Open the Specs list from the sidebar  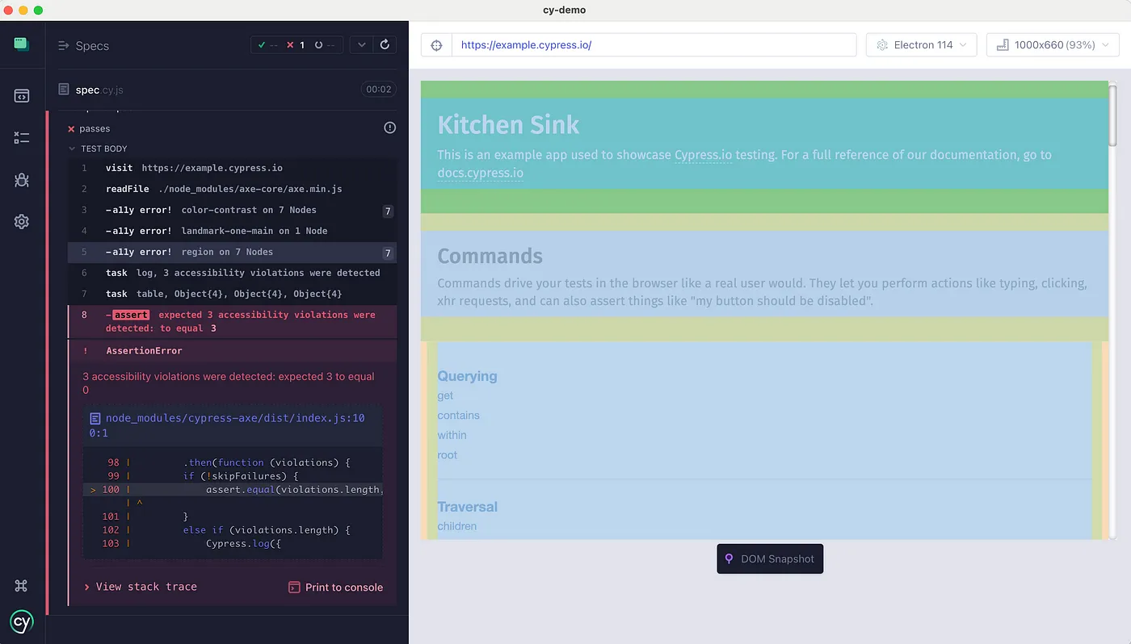(21, 94)
